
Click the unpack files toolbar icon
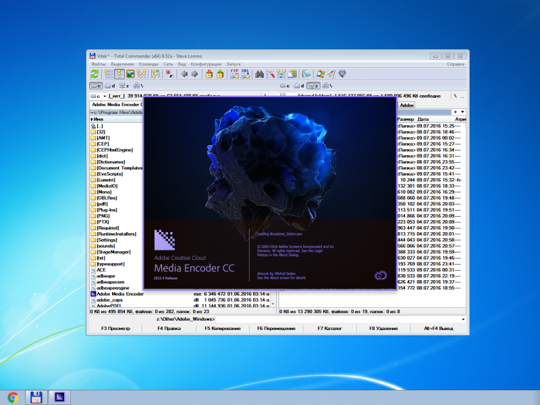pos(220,74)
